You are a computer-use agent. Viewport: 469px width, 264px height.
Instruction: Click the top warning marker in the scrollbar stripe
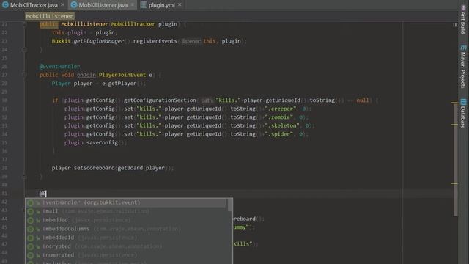pos(454,103)
